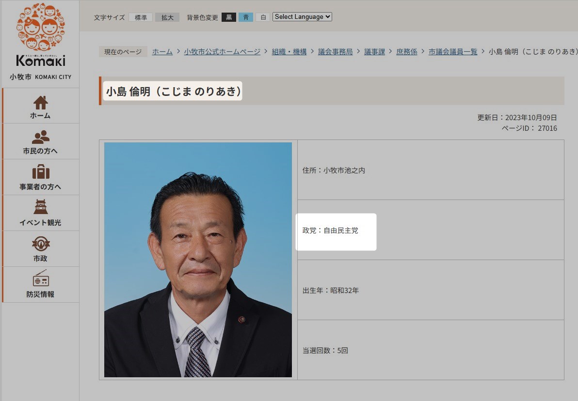Select the text 住所:小牧市池之内
The width and height of the screenshot is (578, 401).
click(x=334, y=170)
